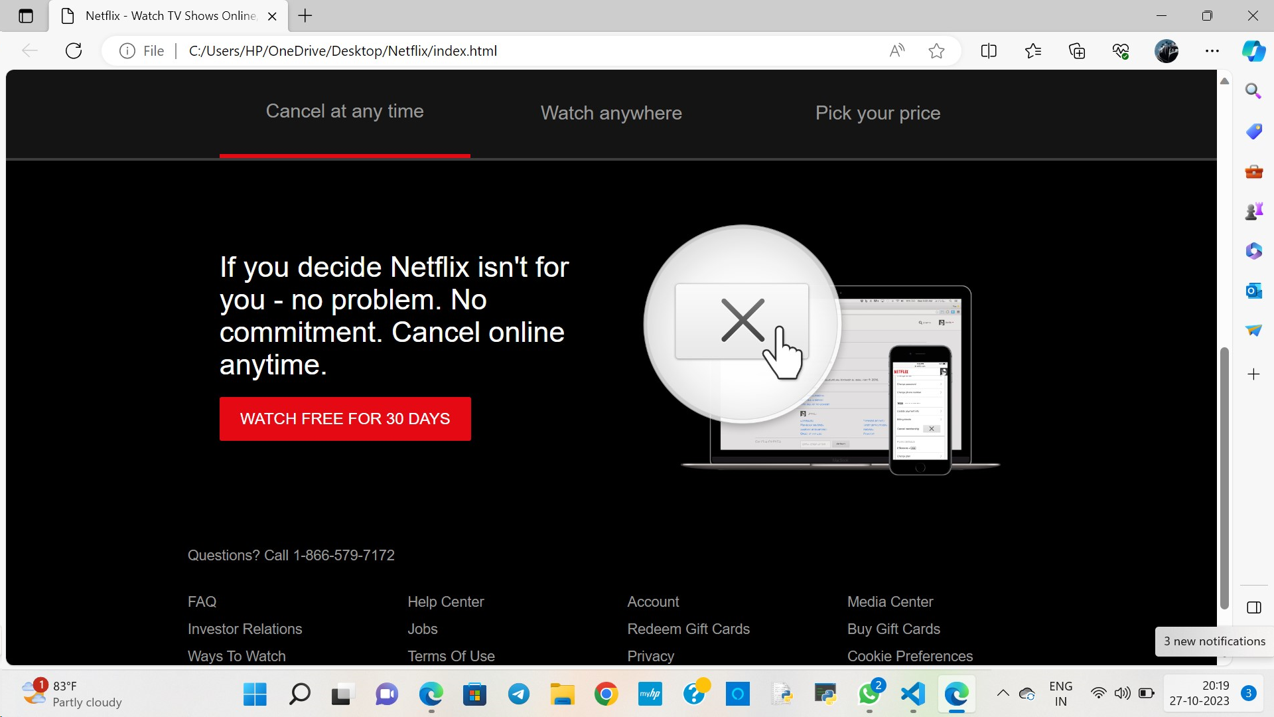This screenshot has width=1274, height=717.
Task: Start Read aloud from the address bar
Action: click(x=898, y=50)
